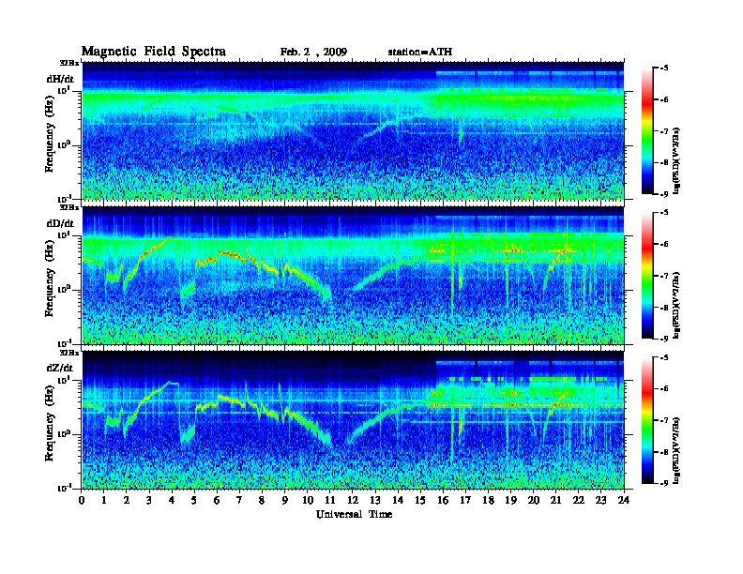Click the "21" tick on the time axis
743x574 pixels.
pos(555,500)
